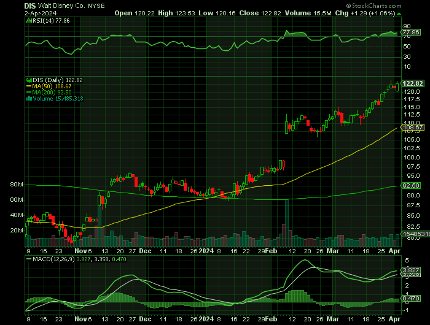Image resolution: width=430 pixels, height=325 pixels.
Task: Click the NYSE exchange label
Action: point(96,6)
